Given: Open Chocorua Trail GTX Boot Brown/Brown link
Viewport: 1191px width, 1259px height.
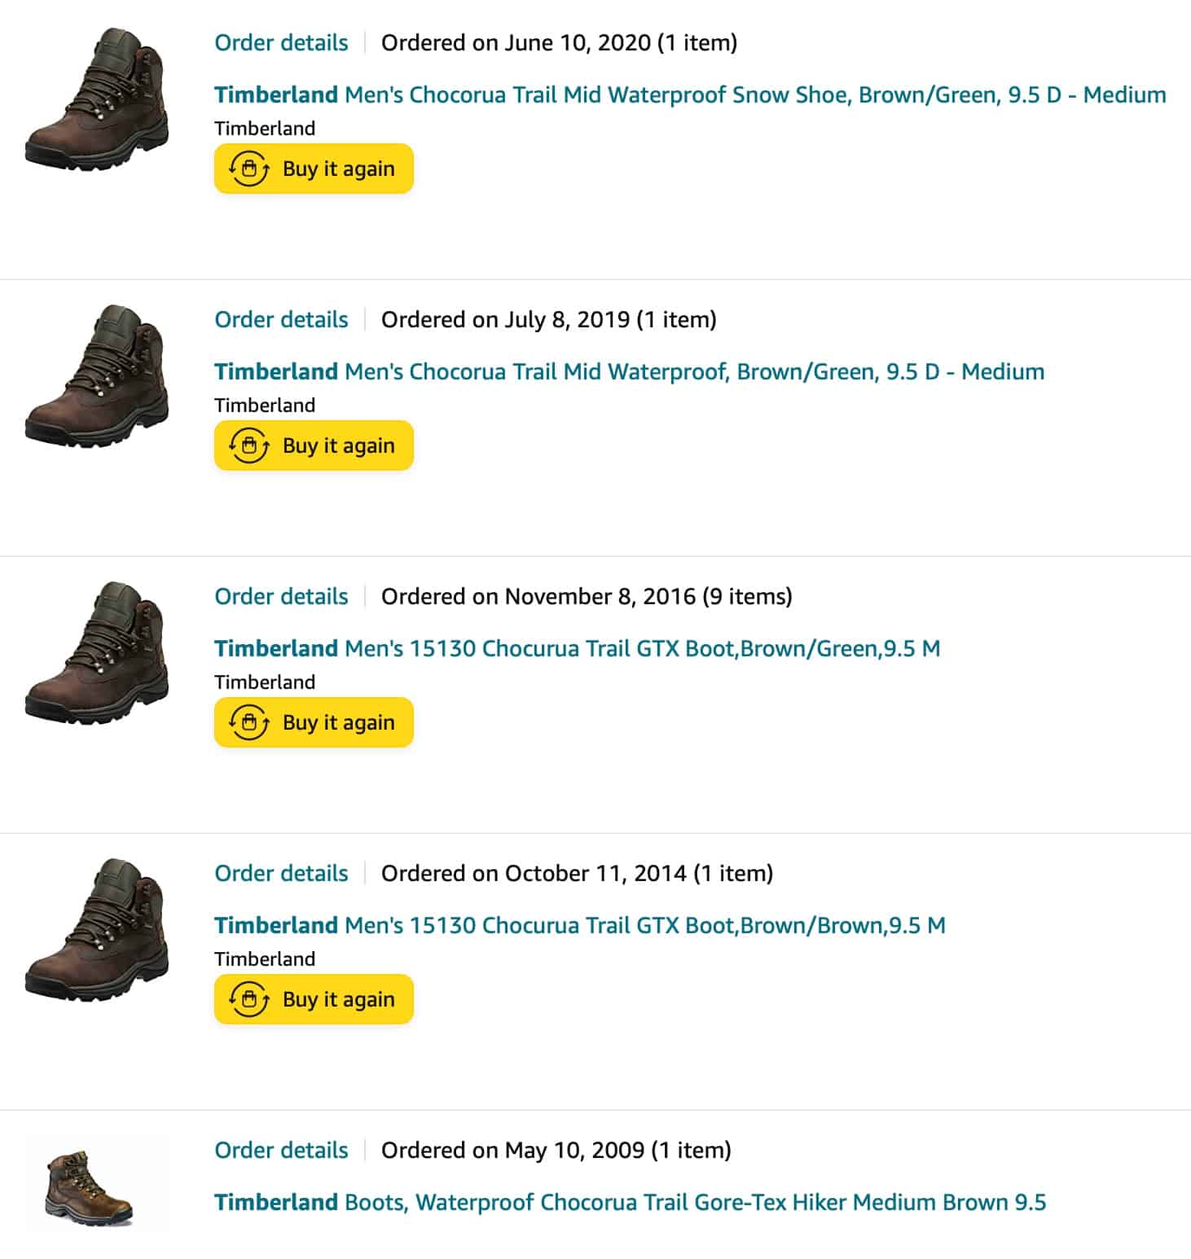Looking at the screenshot, I should 579,925.
